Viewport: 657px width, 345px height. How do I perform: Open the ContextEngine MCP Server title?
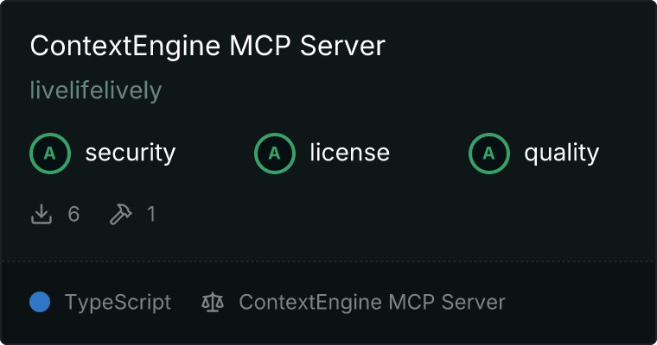(x=207, y=46)
